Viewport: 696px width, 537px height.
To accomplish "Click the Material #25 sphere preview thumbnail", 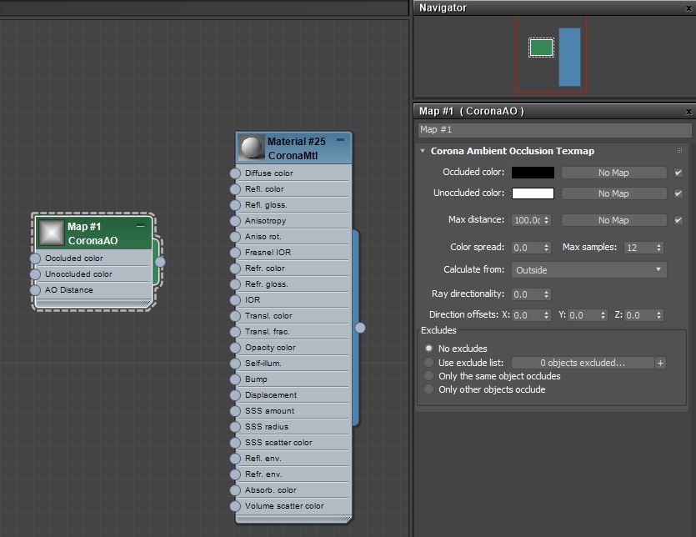I will click(251, 148).
